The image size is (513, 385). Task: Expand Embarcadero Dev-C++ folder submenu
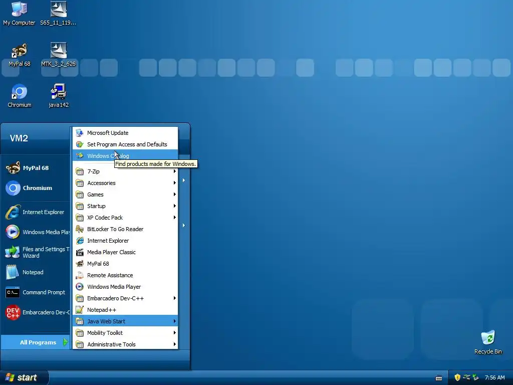pos(125,298)
